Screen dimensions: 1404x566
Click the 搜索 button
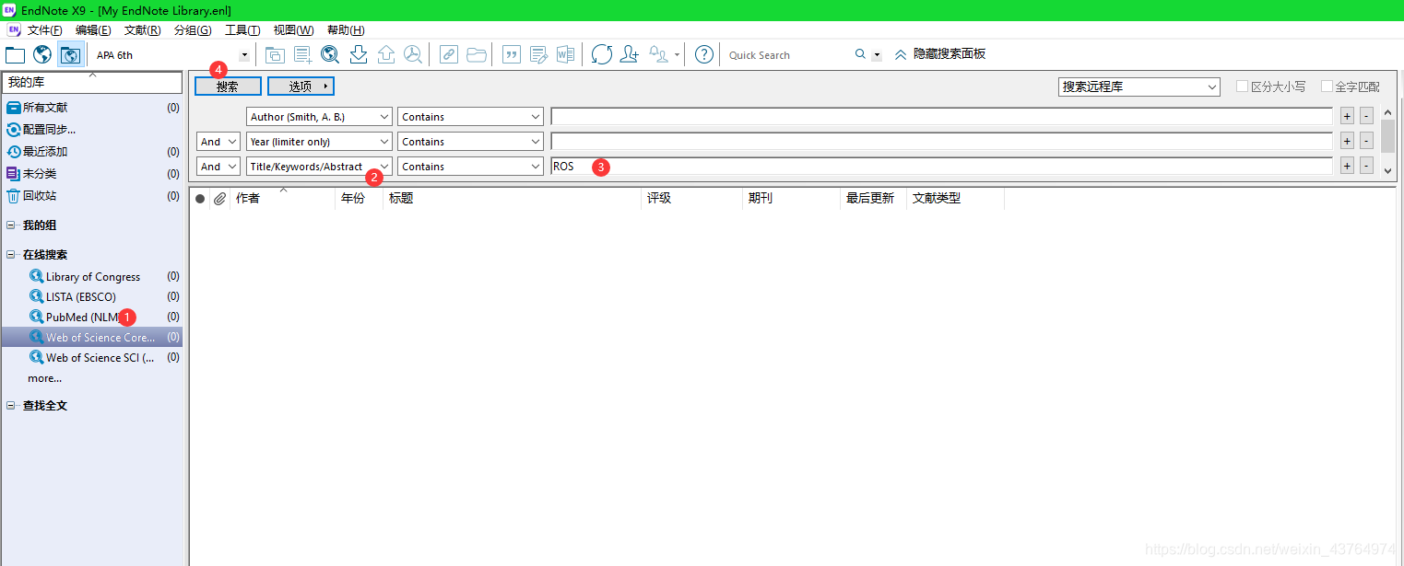tap(228, 87)
